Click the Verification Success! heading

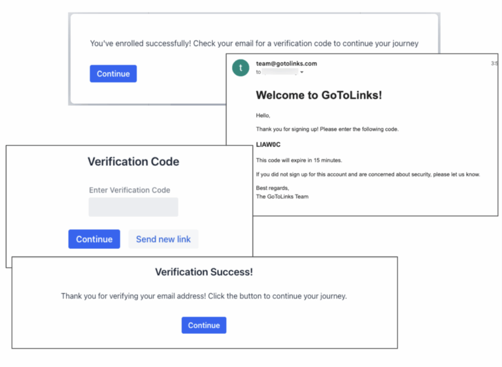click(204, 272)
